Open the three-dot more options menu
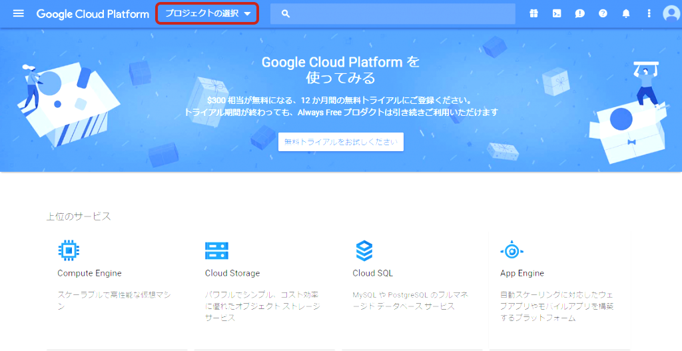 pos(649,13)
